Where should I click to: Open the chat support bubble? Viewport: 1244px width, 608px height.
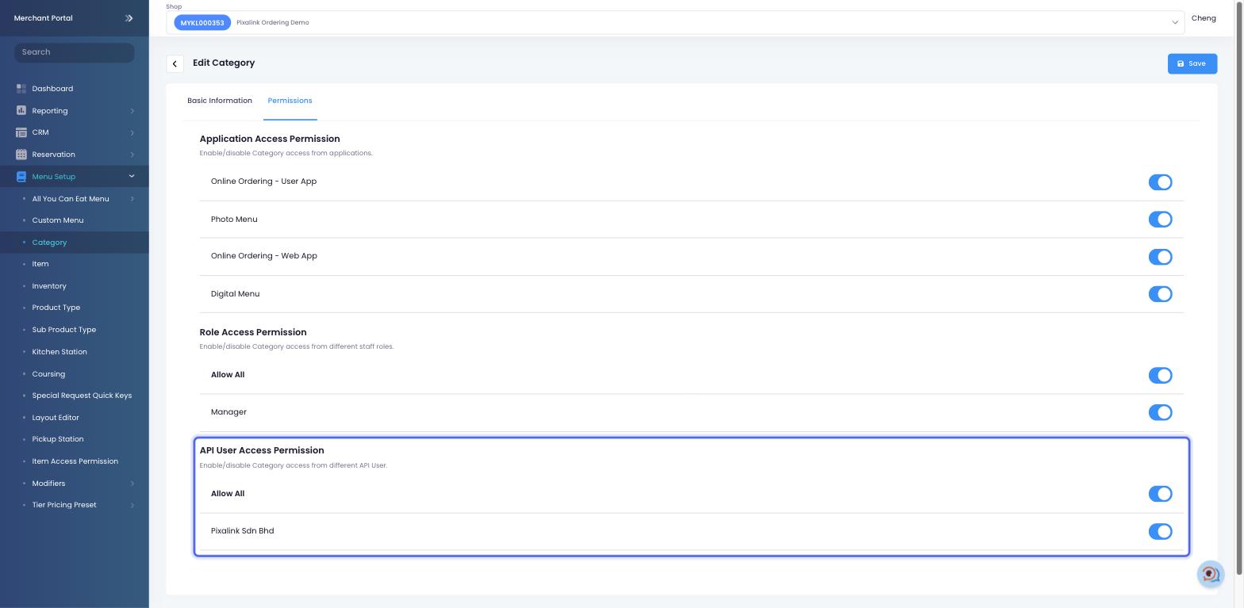[x=1210, y=574]
